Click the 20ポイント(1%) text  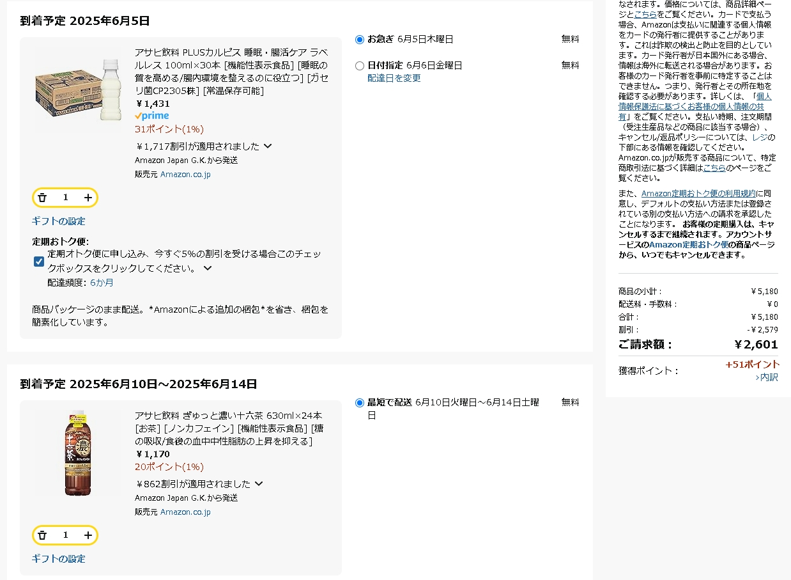click(x=169, y=467)
